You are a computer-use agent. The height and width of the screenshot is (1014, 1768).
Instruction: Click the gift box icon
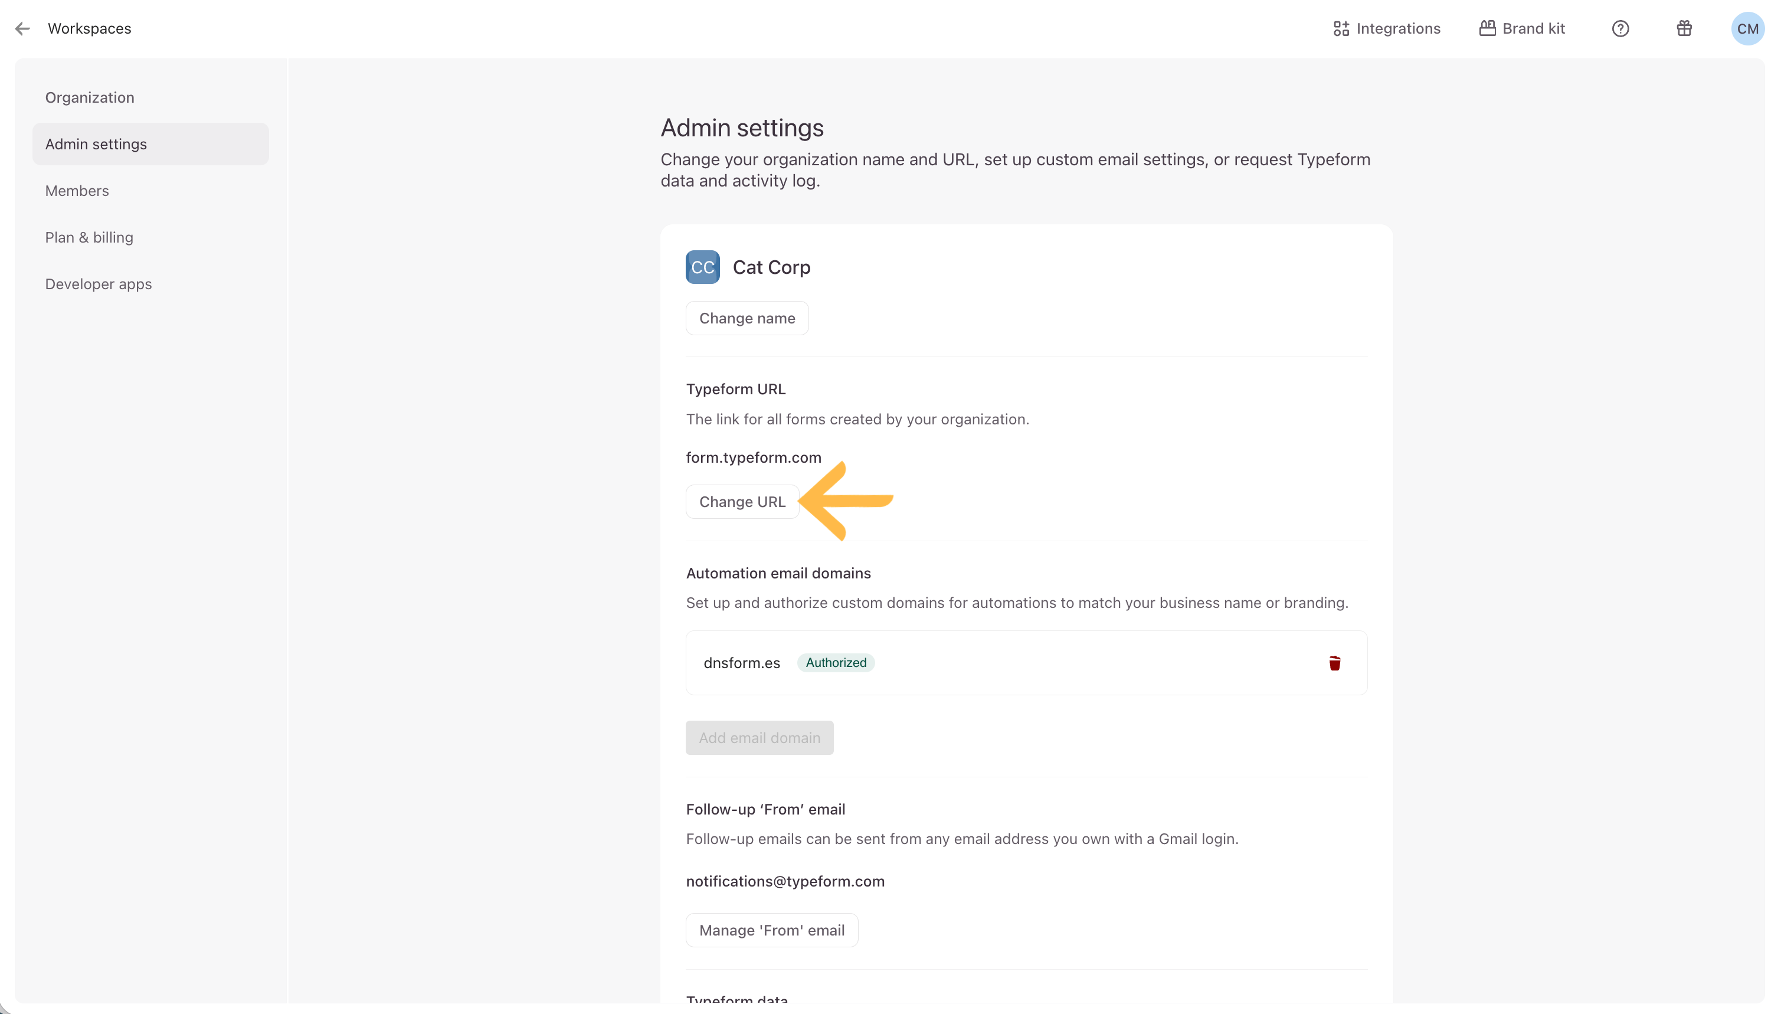pos(1683,28)
